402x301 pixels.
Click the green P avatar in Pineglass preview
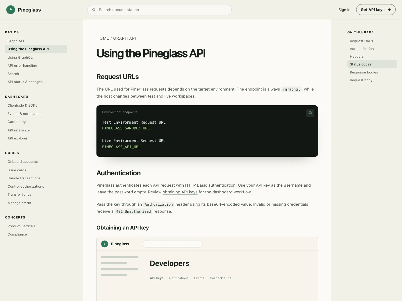(105, 244)
